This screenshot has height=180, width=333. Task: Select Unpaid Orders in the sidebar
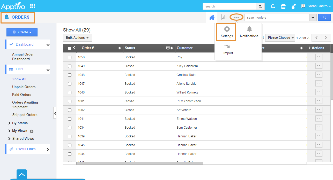click(24, 87)
